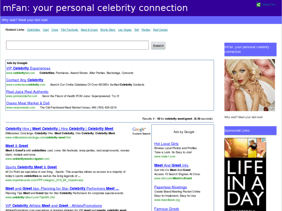The width and height of the screenshot is (282, 211).
Task: Open the Paperless Meetings ad link
Action: click(x=171, y=187)
